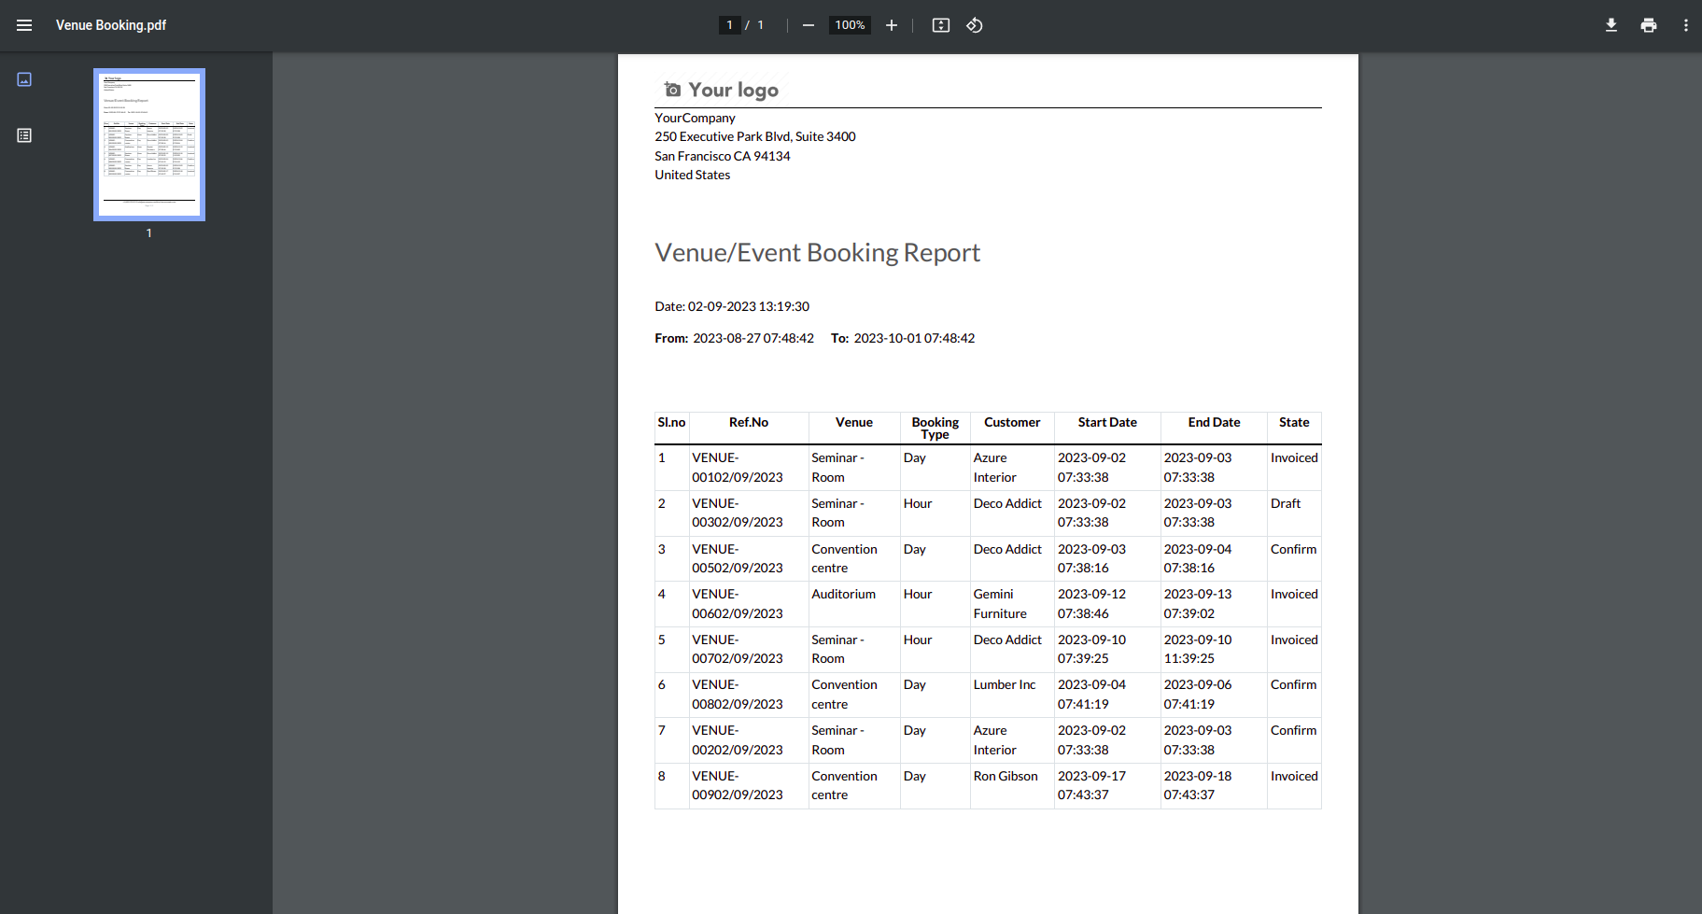
Task: Show document outline in sidebar
Action: tap(24, 135)
